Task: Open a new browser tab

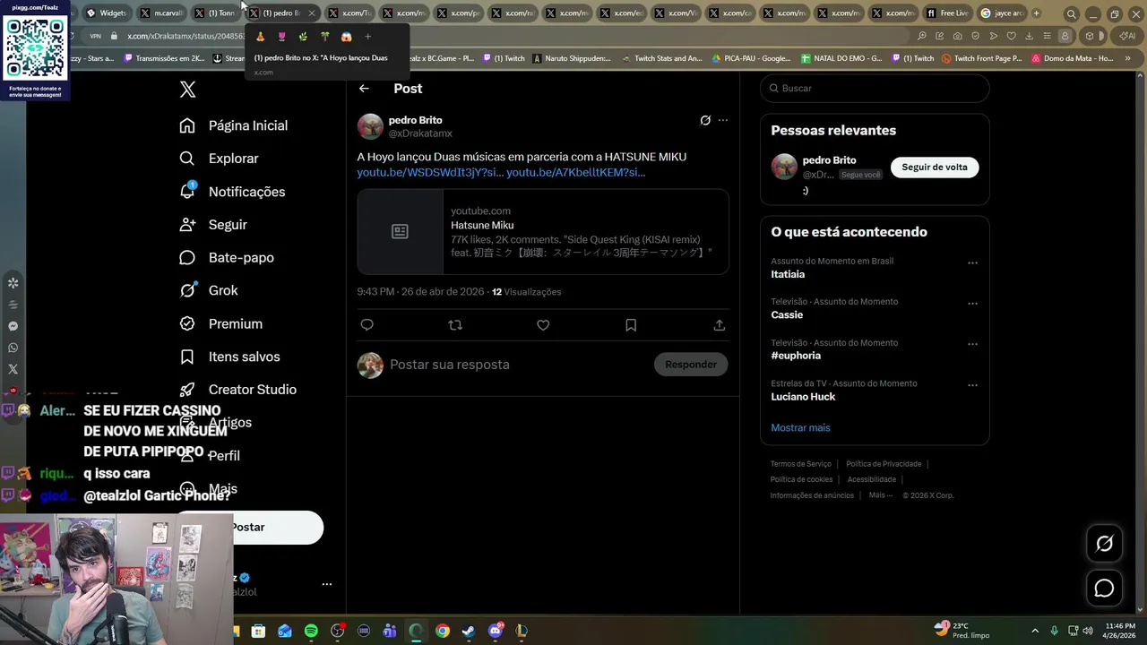Action: (x=1037, y=13)
